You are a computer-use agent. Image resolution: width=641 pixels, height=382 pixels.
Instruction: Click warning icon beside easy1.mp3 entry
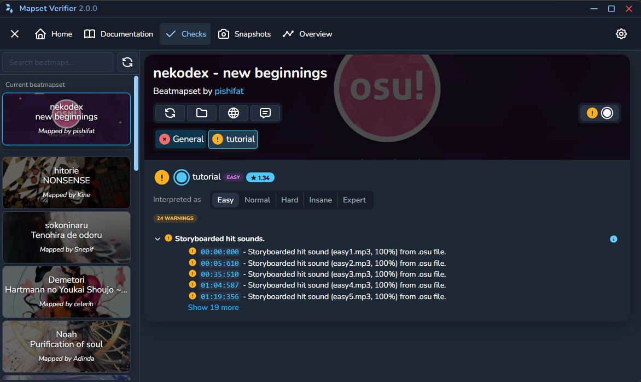[x=192, y=251]
